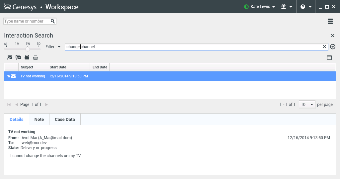Toggle the details panel layout icon
This screenshot has height=179, width=340.
[x=329, y=57]
